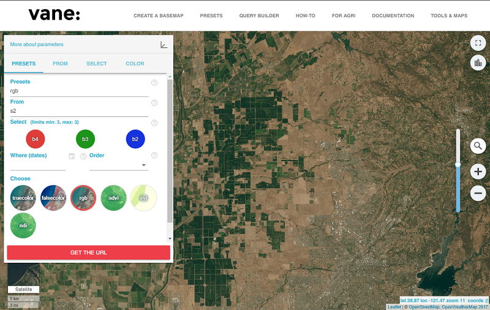Open the calendar date picker icon
490x310 pixels.
[72, 156]
